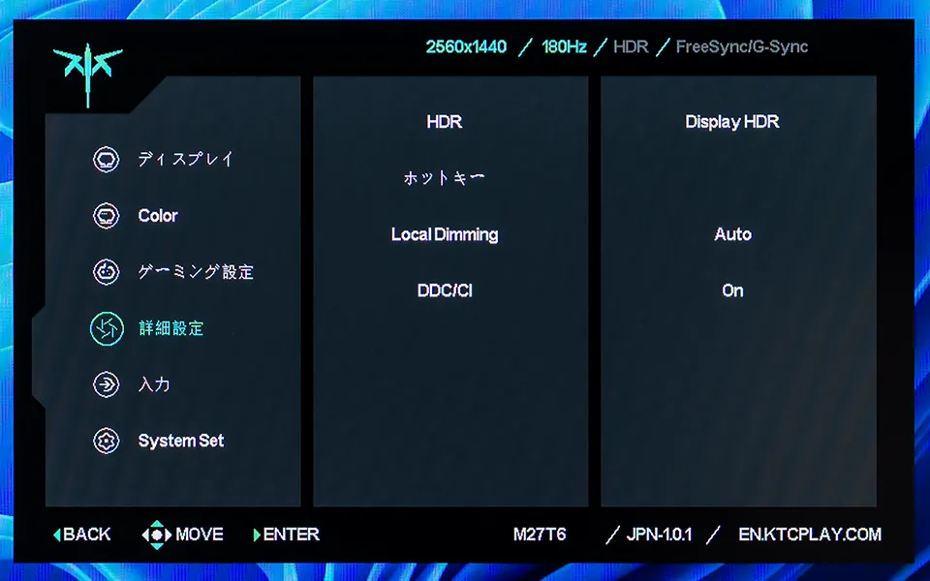
Task: Open the ゲーミング設定 menu label
Action: pos(196,272)
